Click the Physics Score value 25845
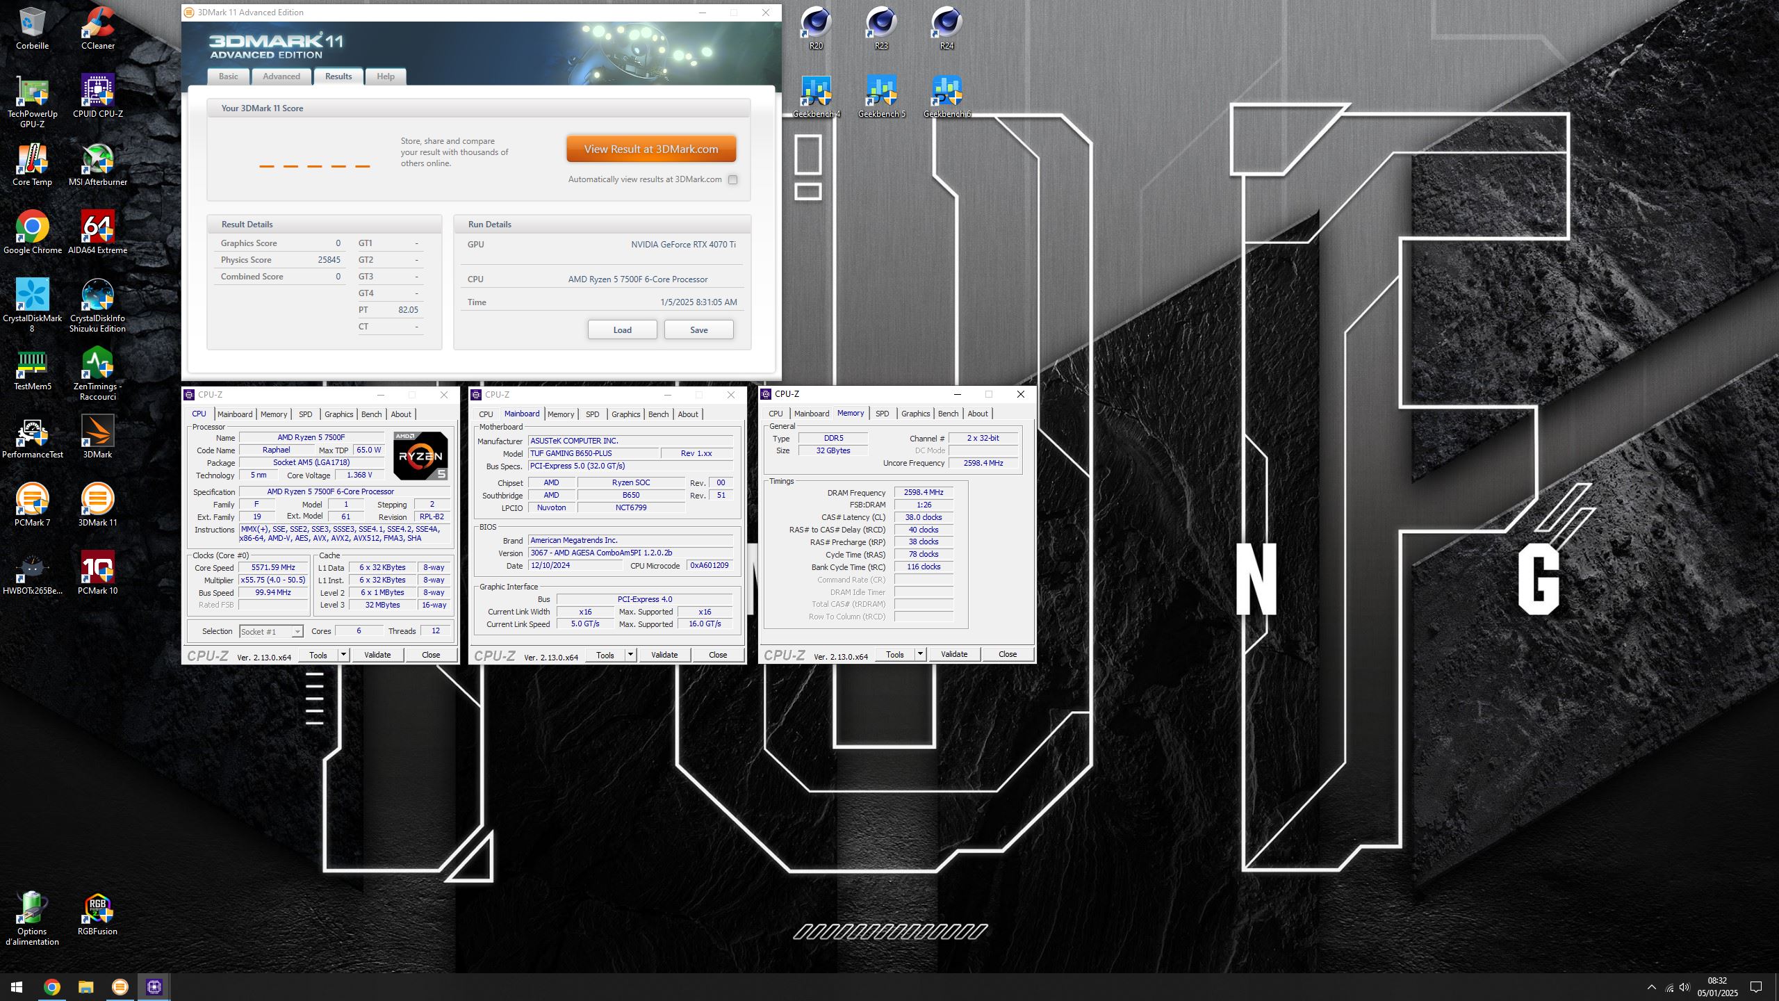The image size is (1779, 1001). 329,260
